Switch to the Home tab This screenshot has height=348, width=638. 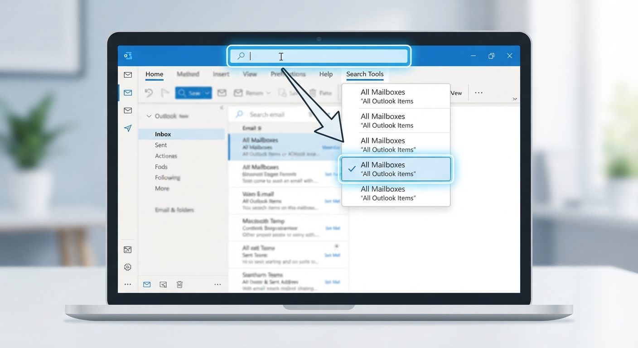(x=154, y=74)
